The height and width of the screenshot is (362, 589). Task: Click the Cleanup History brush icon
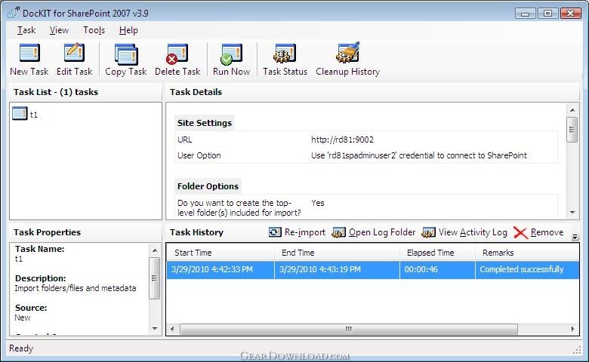pos(348,53)
